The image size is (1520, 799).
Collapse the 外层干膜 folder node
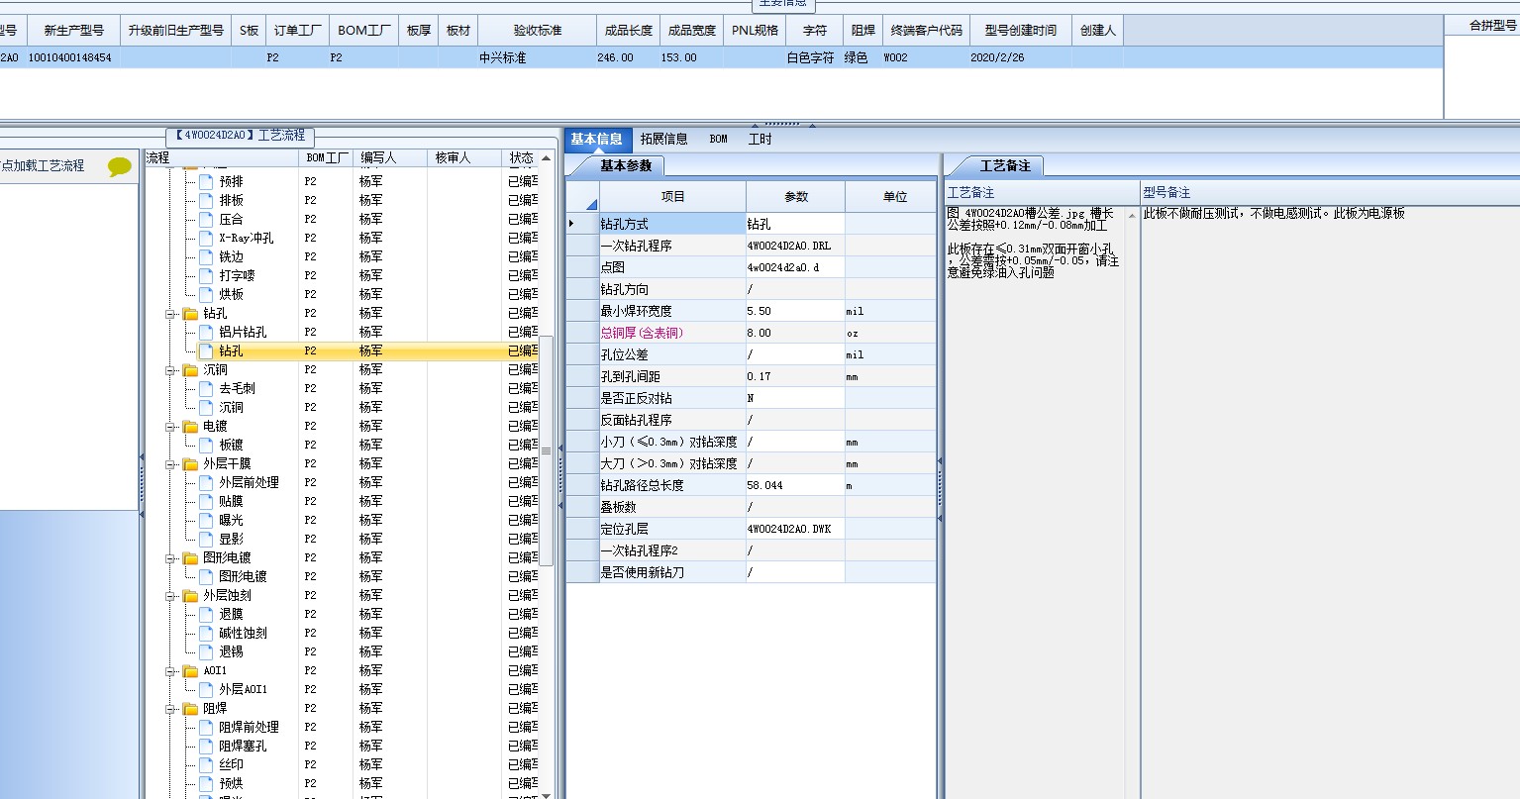pos(170,464)
